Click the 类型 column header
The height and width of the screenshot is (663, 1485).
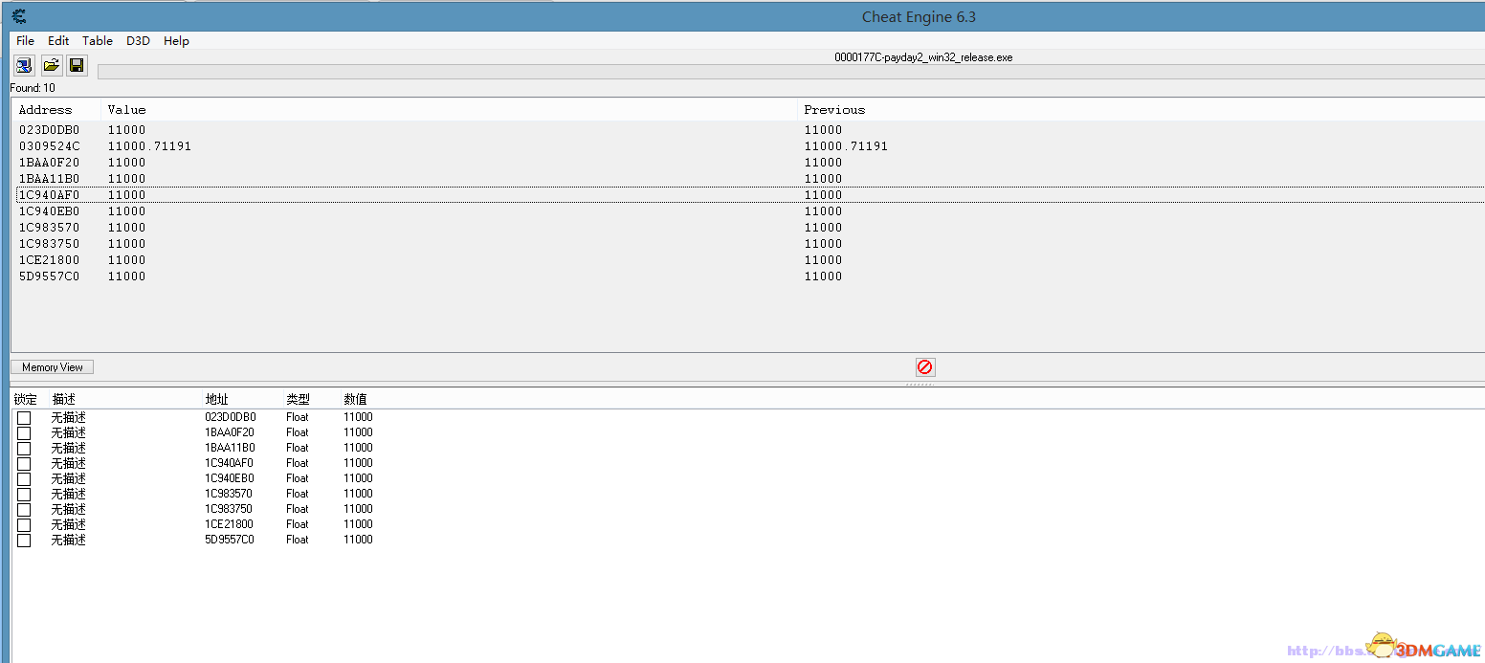298,399
